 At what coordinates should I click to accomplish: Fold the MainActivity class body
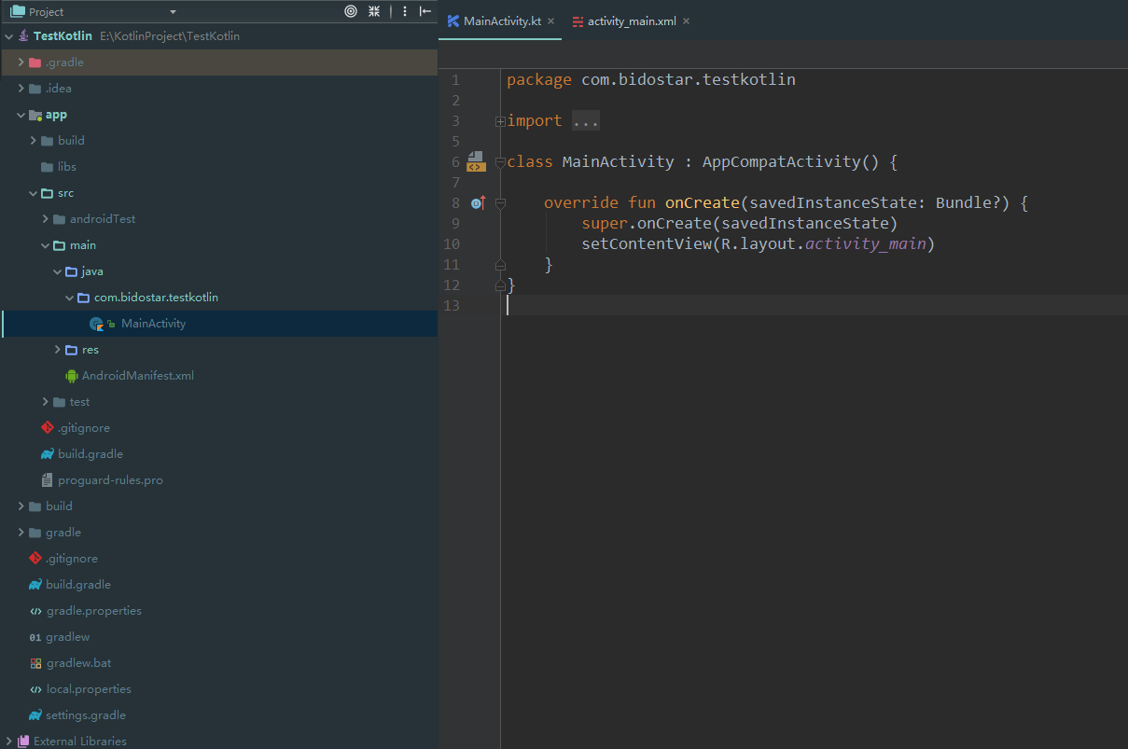[x=500, y=162]
